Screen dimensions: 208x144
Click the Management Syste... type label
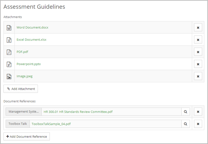[x=24, y=112]
